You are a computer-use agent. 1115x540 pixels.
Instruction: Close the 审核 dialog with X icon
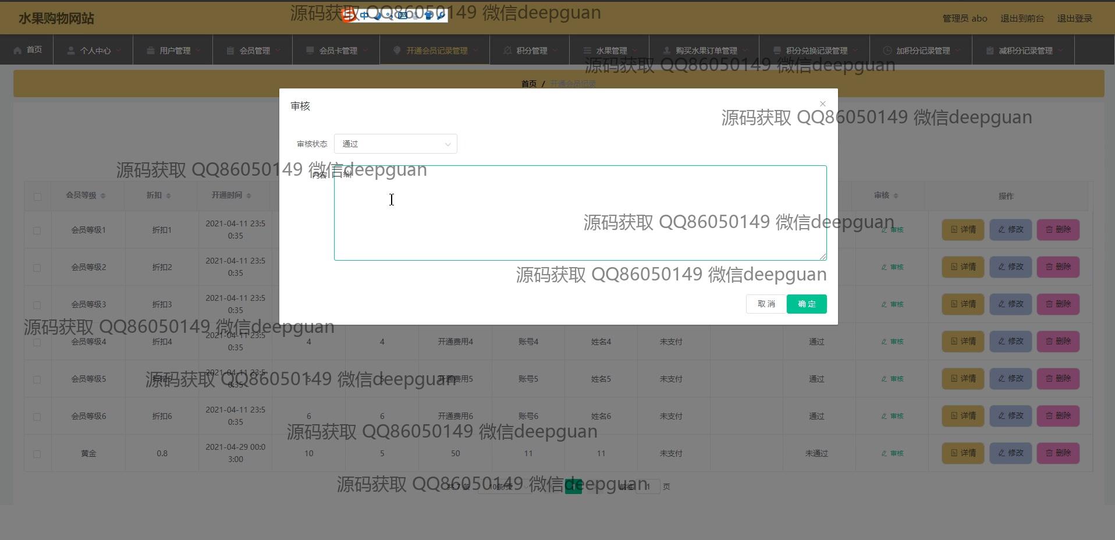(822, 104)
